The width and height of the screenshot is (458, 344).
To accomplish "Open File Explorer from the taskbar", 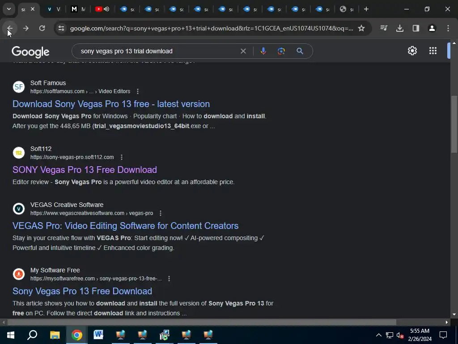I will click(x=55, y=335).
